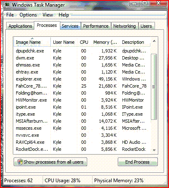
Task: Select the MSIAfterburn... process
Action: tap(82, 121)
